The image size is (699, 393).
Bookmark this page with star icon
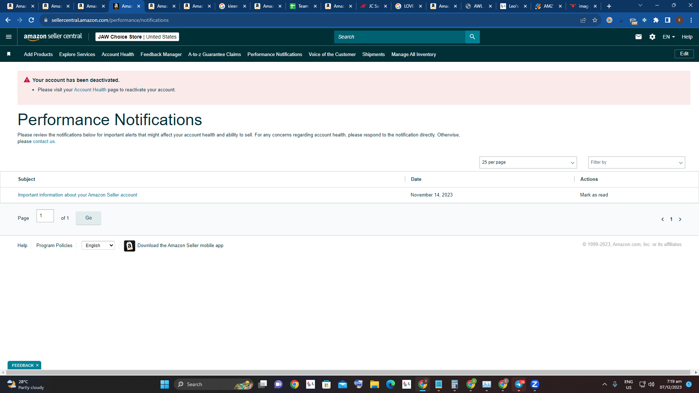pos(595,20)
